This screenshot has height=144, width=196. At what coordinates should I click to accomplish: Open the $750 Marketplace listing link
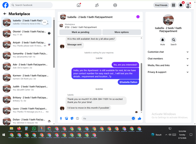point(81,27)
